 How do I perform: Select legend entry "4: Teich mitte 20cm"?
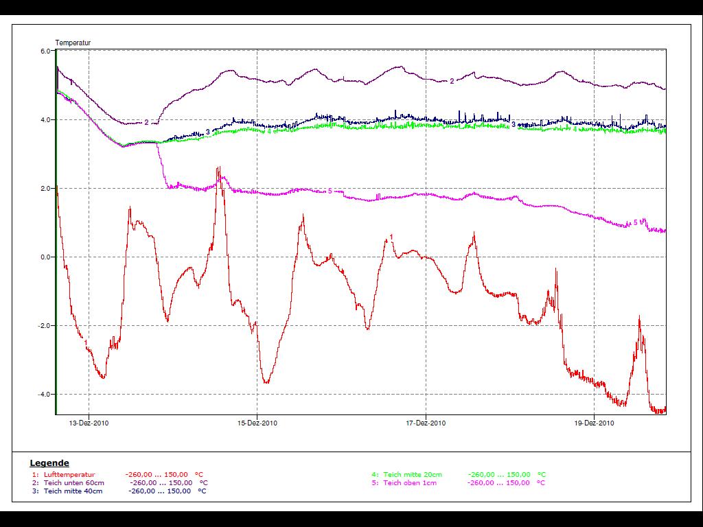pos(407,474)
